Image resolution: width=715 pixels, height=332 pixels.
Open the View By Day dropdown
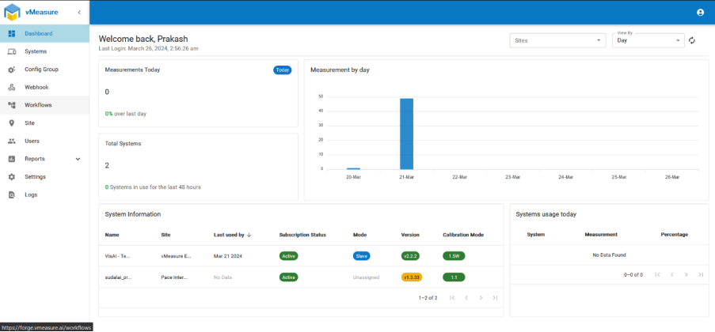[x=648, y=40]
